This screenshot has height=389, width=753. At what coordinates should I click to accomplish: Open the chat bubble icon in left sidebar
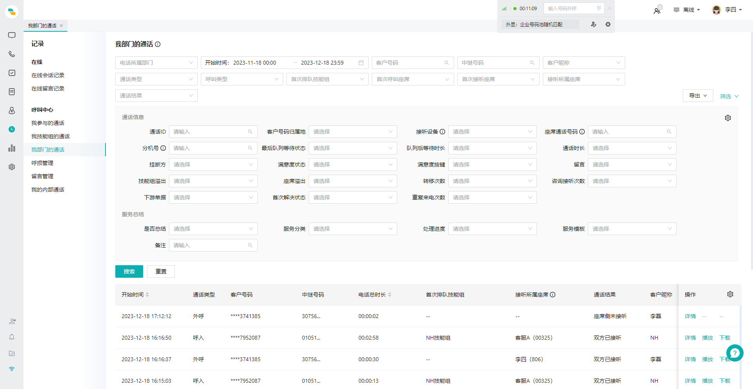(x=12, y=35)
